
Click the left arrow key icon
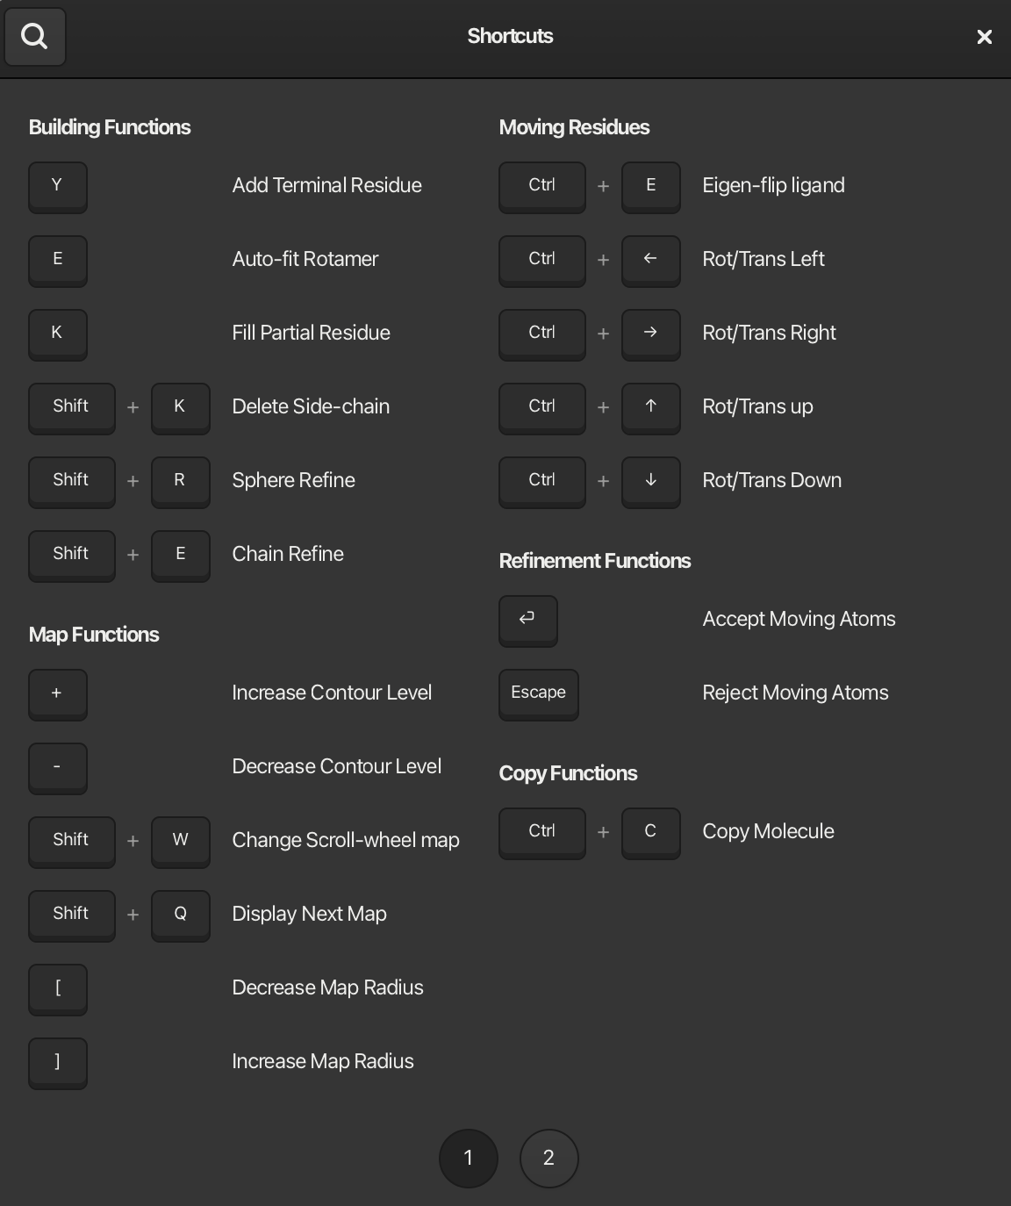[650, 260]
